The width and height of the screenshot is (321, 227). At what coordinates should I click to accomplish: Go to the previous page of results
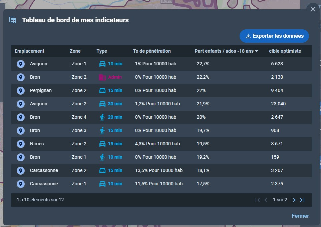[266, 200]
